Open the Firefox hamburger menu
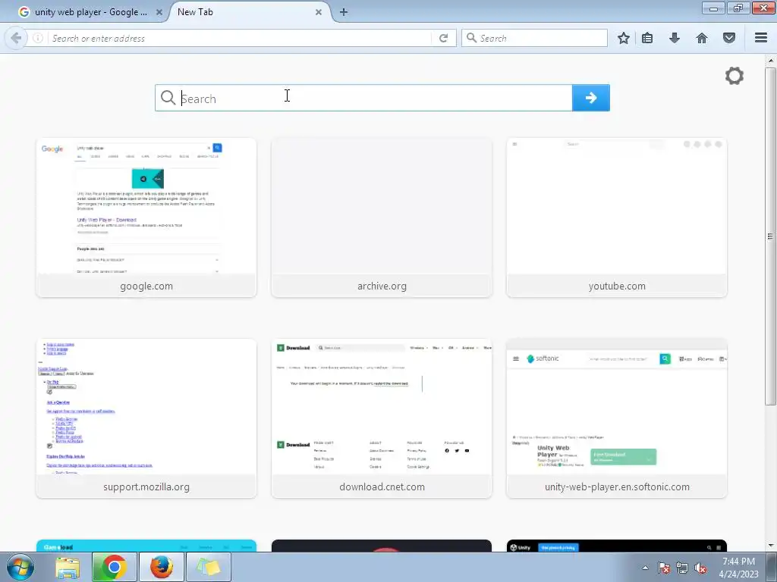 761,38
